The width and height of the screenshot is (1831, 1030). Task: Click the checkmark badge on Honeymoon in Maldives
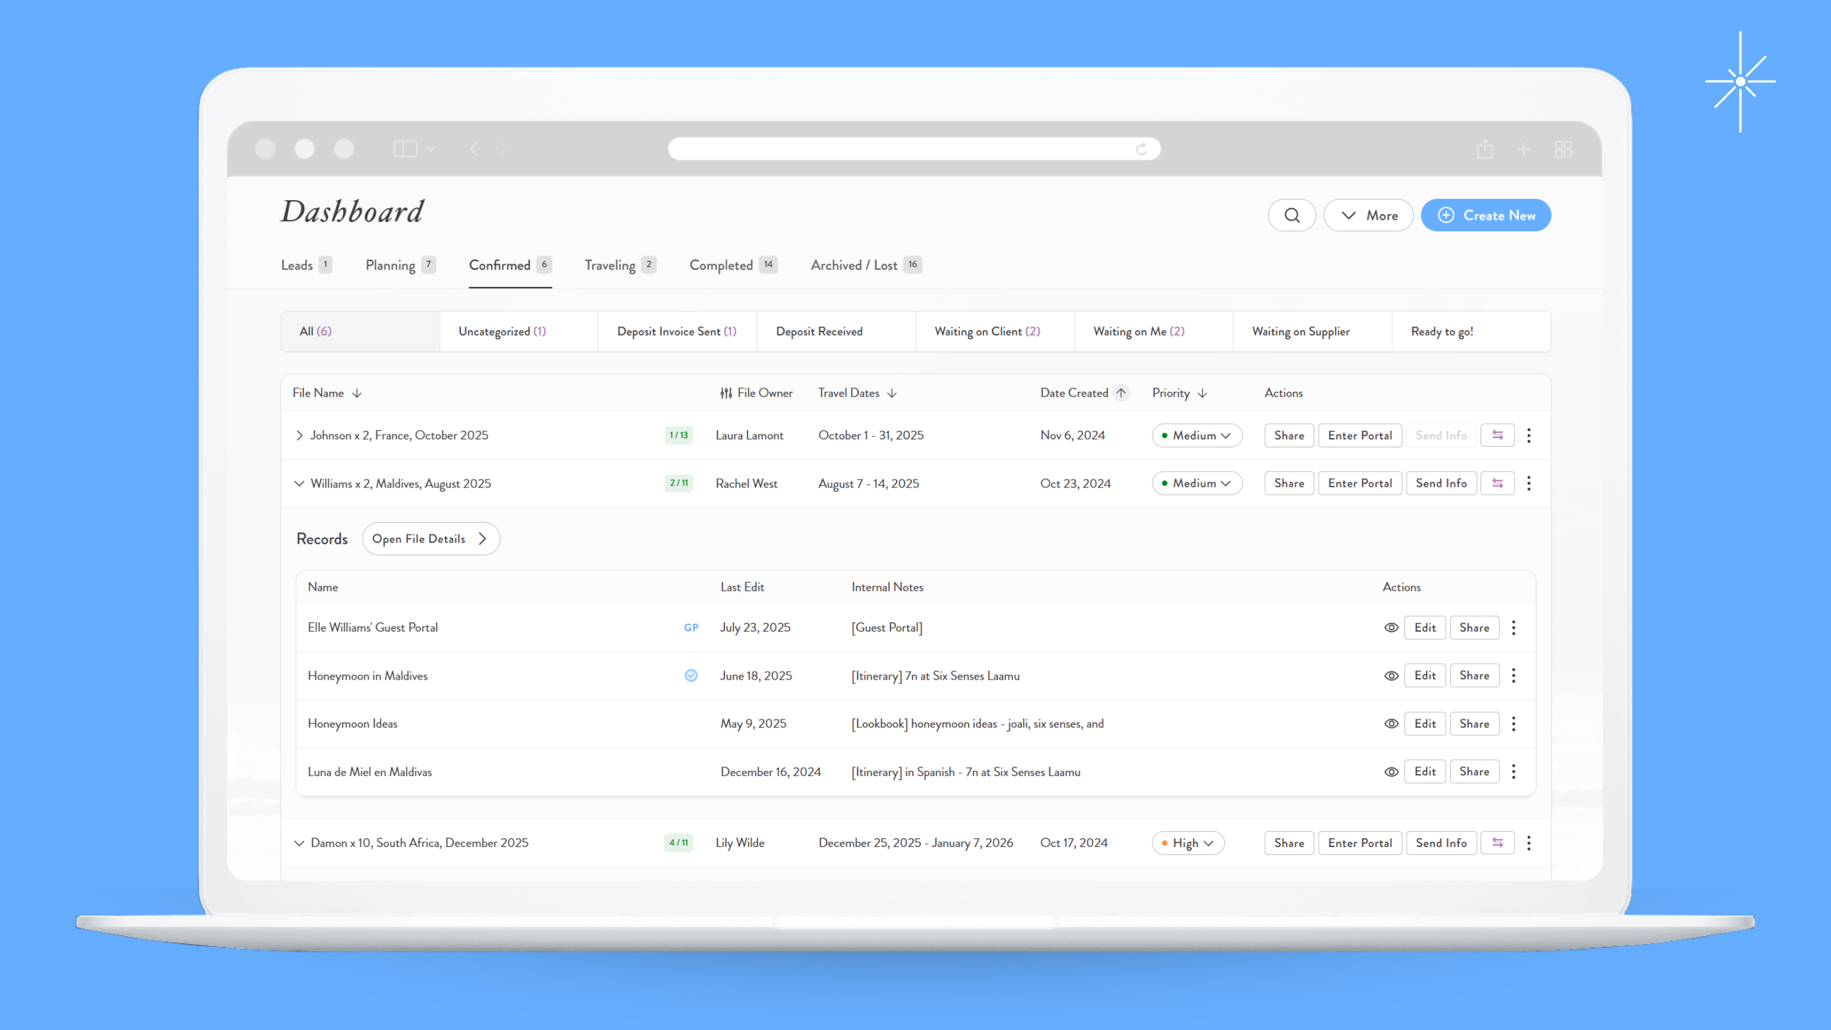click(x=690, y=675)
